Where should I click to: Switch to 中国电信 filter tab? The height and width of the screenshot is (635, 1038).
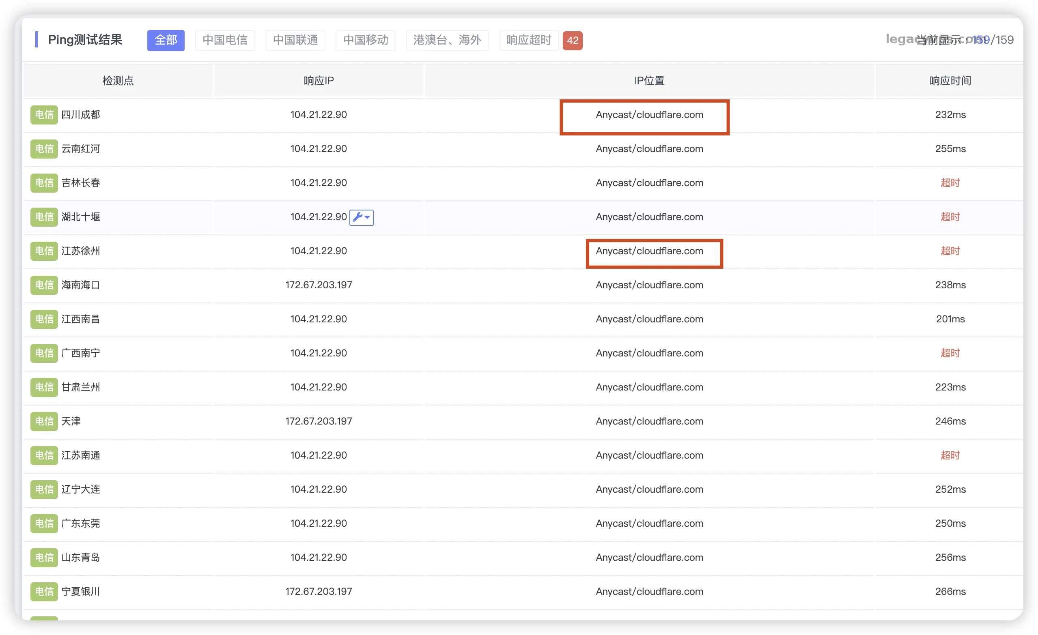coord(225,41)
